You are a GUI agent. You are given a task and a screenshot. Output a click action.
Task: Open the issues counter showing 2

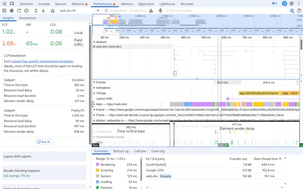pos(275,3)
